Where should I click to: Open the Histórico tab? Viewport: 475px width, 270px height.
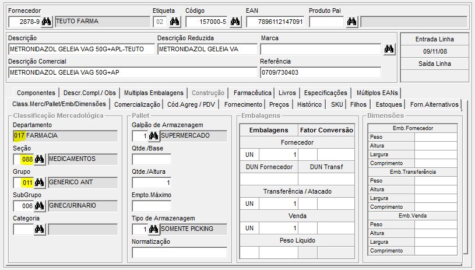309,104
